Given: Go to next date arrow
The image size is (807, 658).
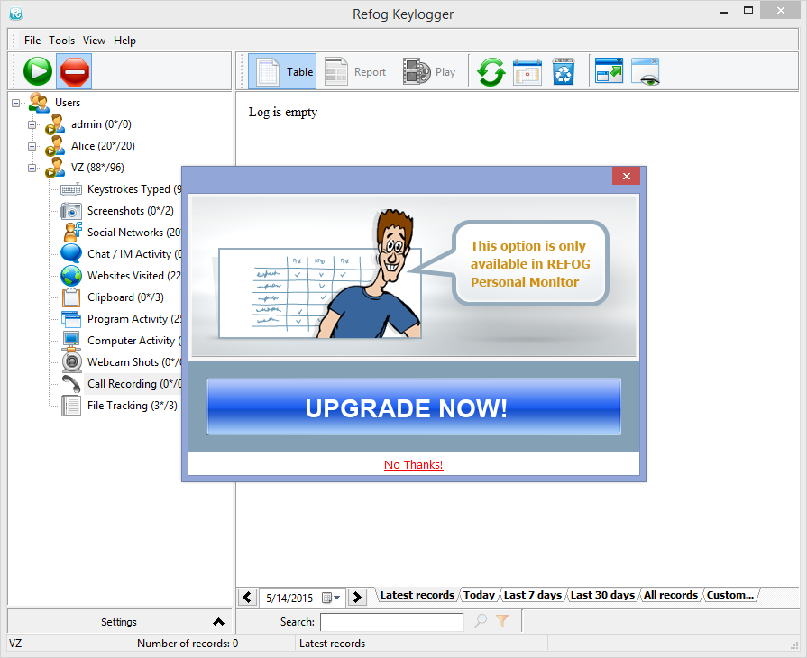Looking at the screenshot, I should pyautogui.click(x=357, y=598).
